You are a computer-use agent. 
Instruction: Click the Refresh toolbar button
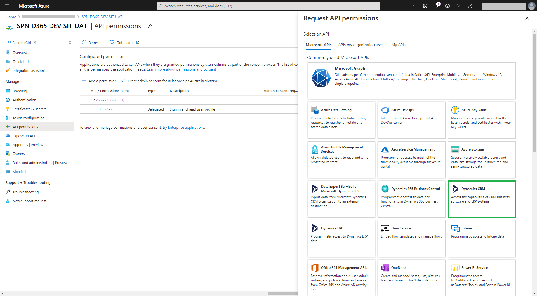pyautogui.click(x=91, y=43)
